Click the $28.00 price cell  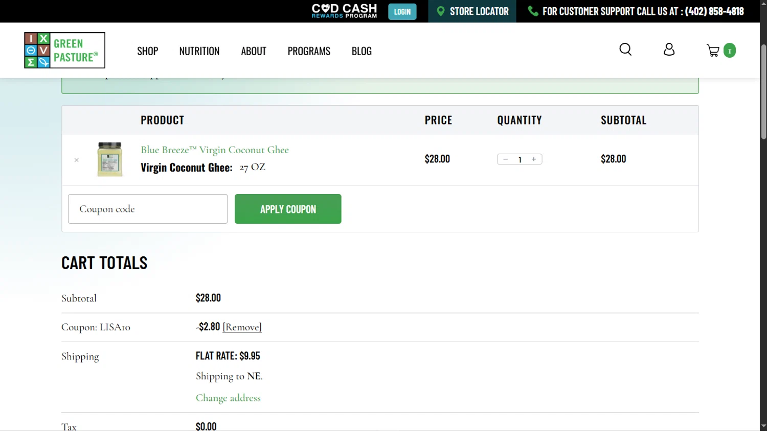pos(437,159)
